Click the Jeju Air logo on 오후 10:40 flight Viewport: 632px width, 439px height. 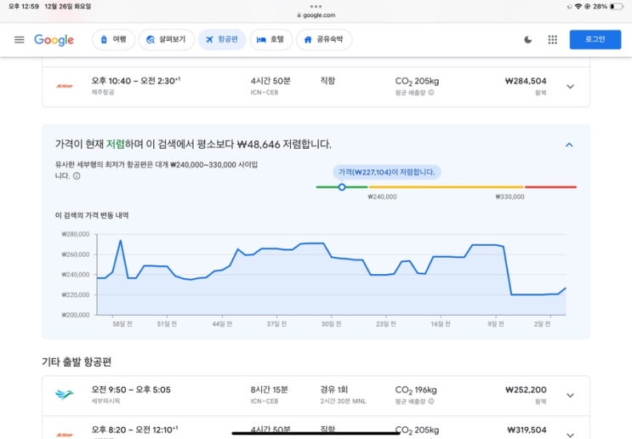pyautogui.click(x=65, y=86)
